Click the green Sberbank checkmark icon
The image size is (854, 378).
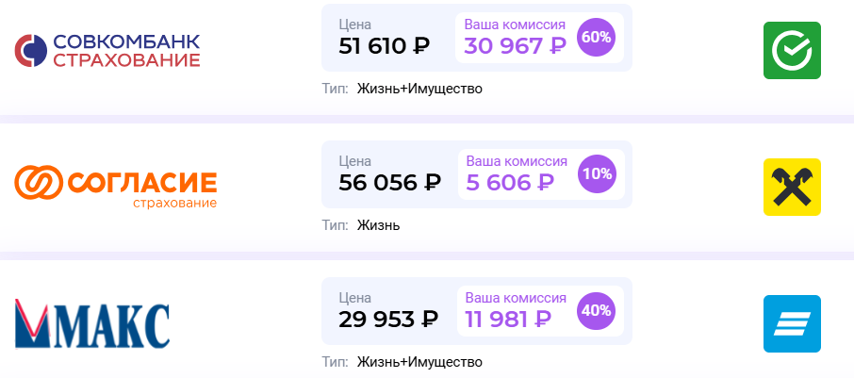792,50
